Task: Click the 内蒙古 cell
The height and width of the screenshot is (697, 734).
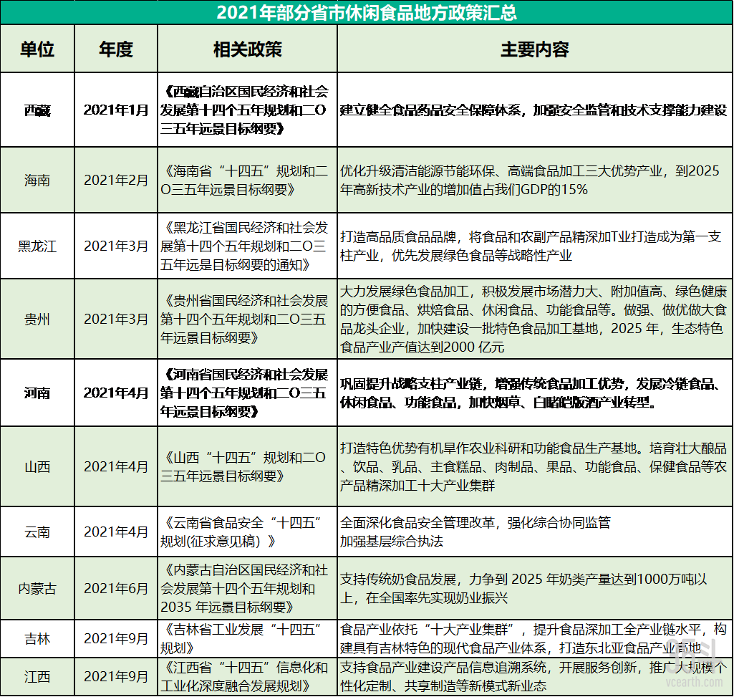Action: [37, 588]
